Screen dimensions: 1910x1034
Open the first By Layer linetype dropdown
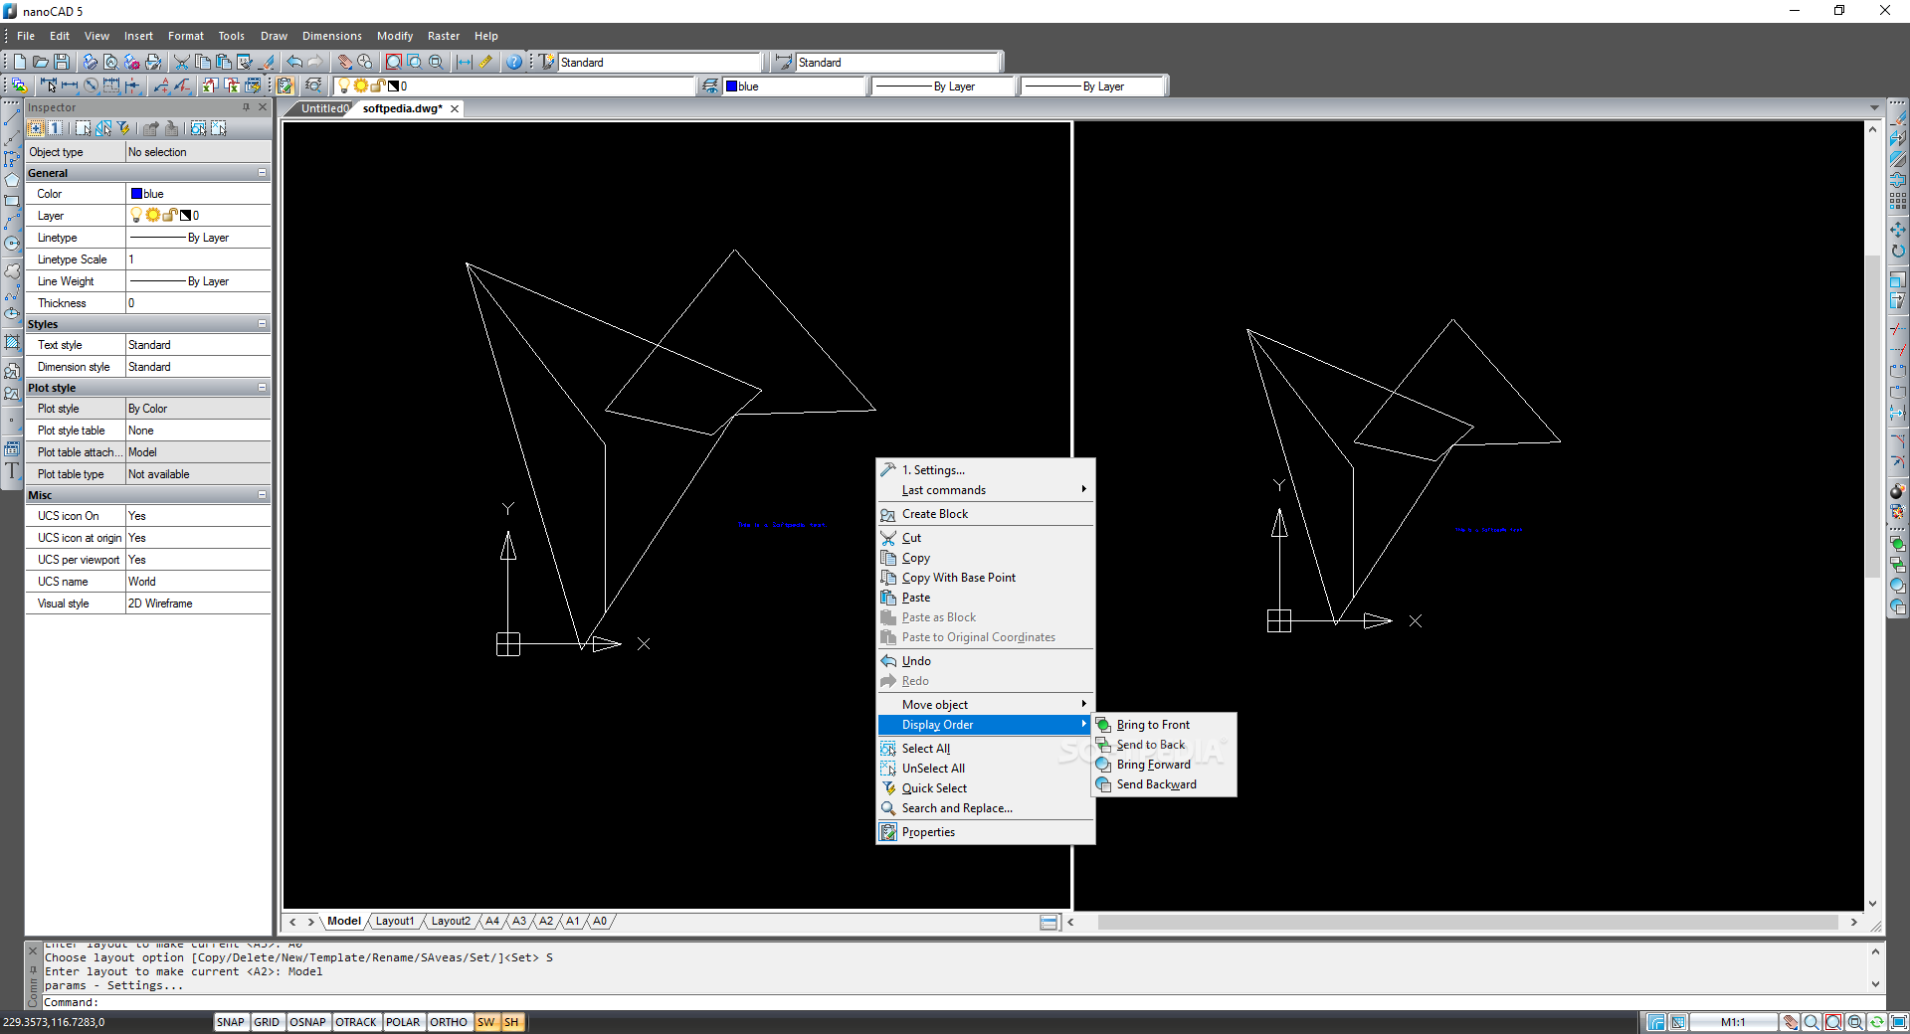(x=943, y=86)
